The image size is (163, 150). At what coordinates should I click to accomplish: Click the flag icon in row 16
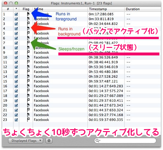(28, 86)
